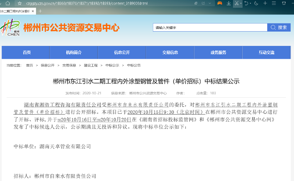Open a new tab with plus button
The width and height of the screenshot is (294, 181).
click(40, 11)
